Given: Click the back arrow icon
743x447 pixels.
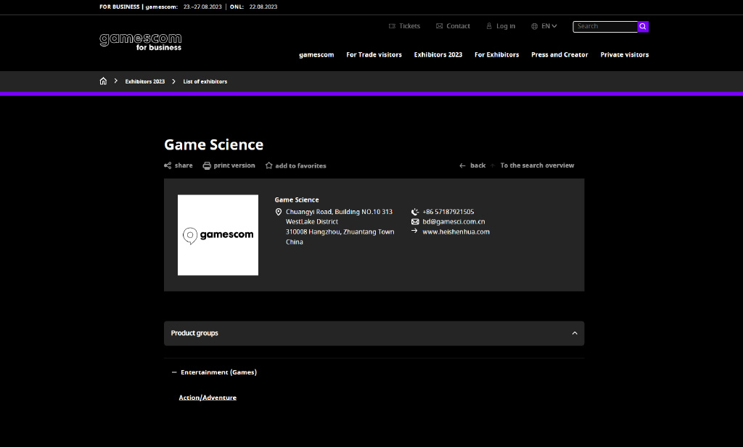Looking at the screenshot, I should pyautogui.click(x=462, y=165).
